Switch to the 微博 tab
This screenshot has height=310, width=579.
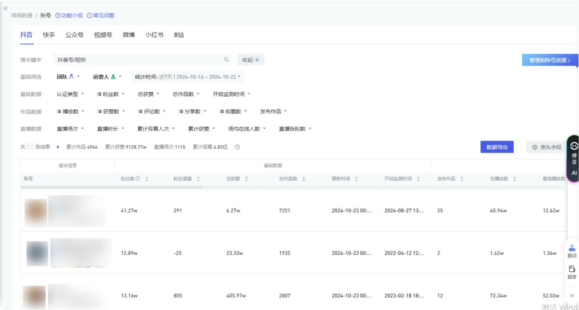(129, 35)
